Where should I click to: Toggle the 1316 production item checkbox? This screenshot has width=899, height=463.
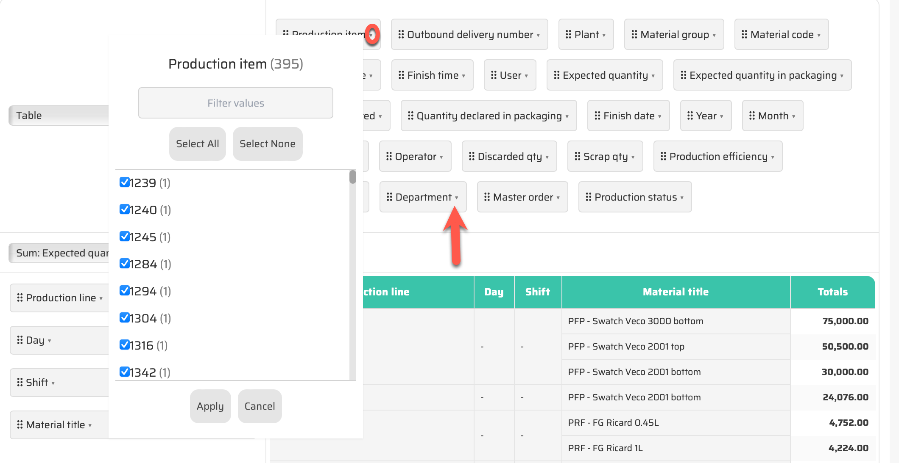point(124,345)
